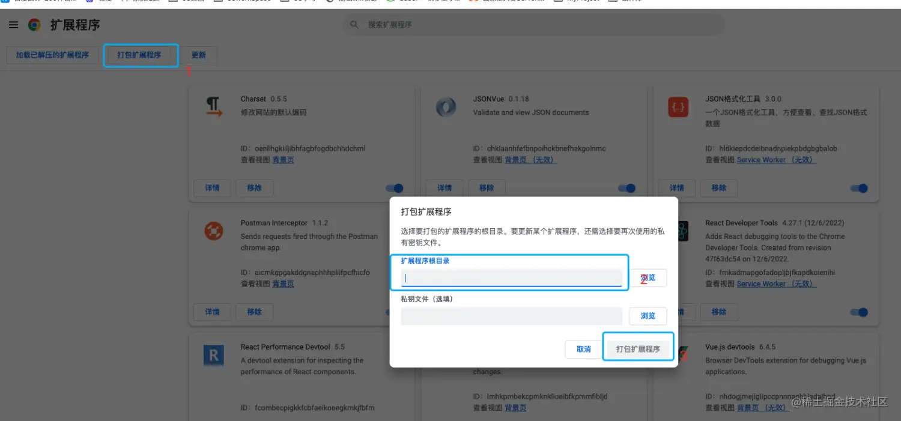Click the Vue.js devtools name
901x421 pixels.
730,347
